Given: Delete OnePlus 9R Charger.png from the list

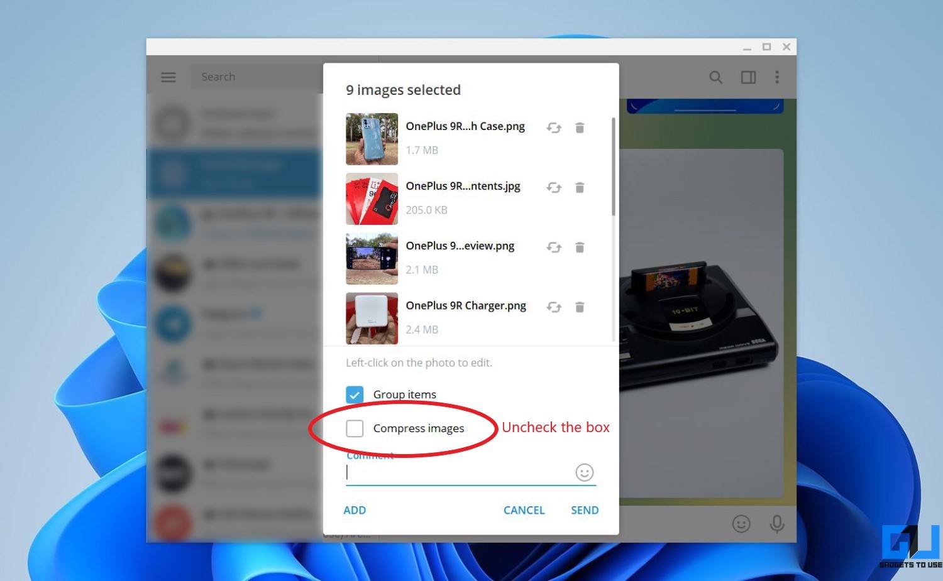Looking at the screenshot, I should click(x=579, y=307).
